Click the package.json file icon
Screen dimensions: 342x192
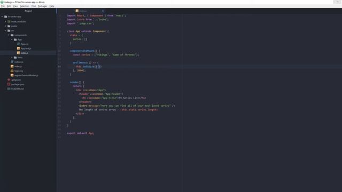coord(9,84)
